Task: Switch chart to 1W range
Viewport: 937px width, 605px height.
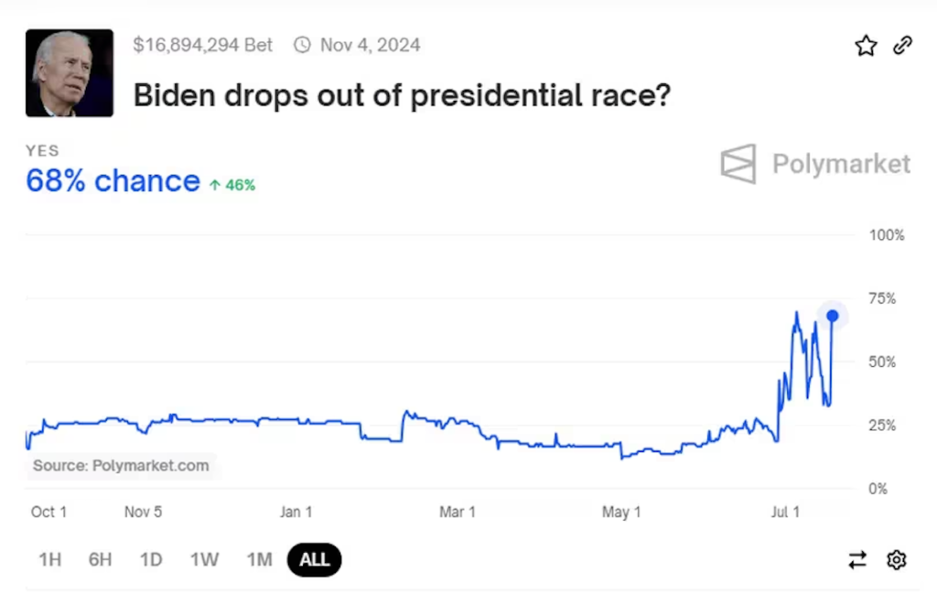Action: [204, 559]
